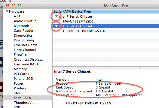Click the Link Speed 6 Gigabit value
Viewport: 159px width, 108px height.
click(103, 87)
